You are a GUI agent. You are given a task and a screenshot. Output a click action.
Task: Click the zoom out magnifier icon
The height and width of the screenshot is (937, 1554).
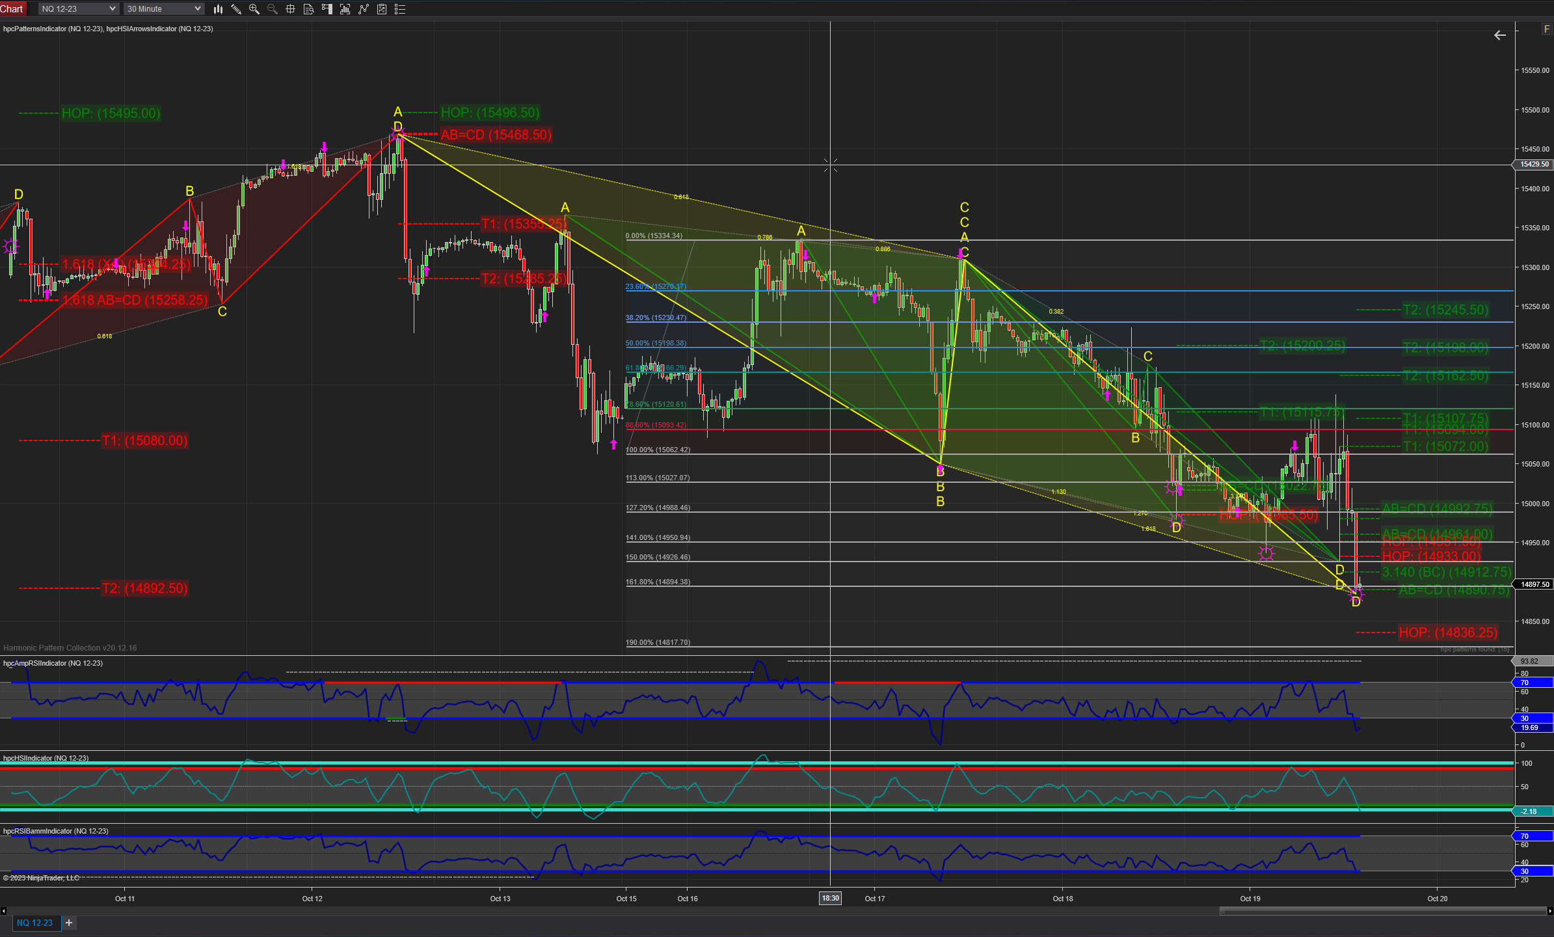(x=273, y=9)
